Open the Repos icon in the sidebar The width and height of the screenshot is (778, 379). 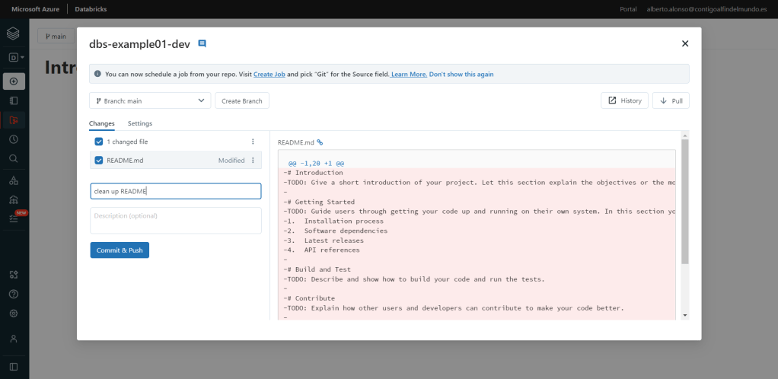coord(14,119)
